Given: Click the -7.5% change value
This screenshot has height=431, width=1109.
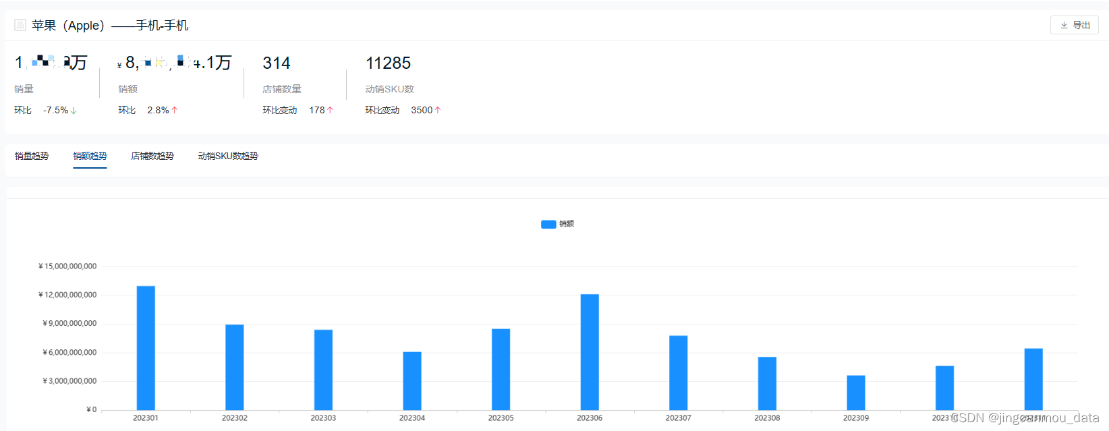Looking at the screenshot, I should pos(55,110).
